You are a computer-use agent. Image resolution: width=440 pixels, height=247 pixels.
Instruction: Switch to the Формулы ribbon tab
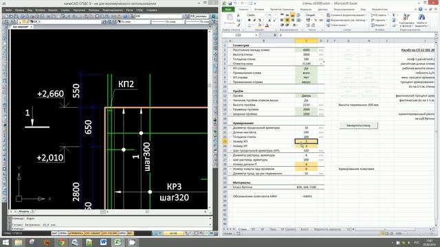(305, 9)
